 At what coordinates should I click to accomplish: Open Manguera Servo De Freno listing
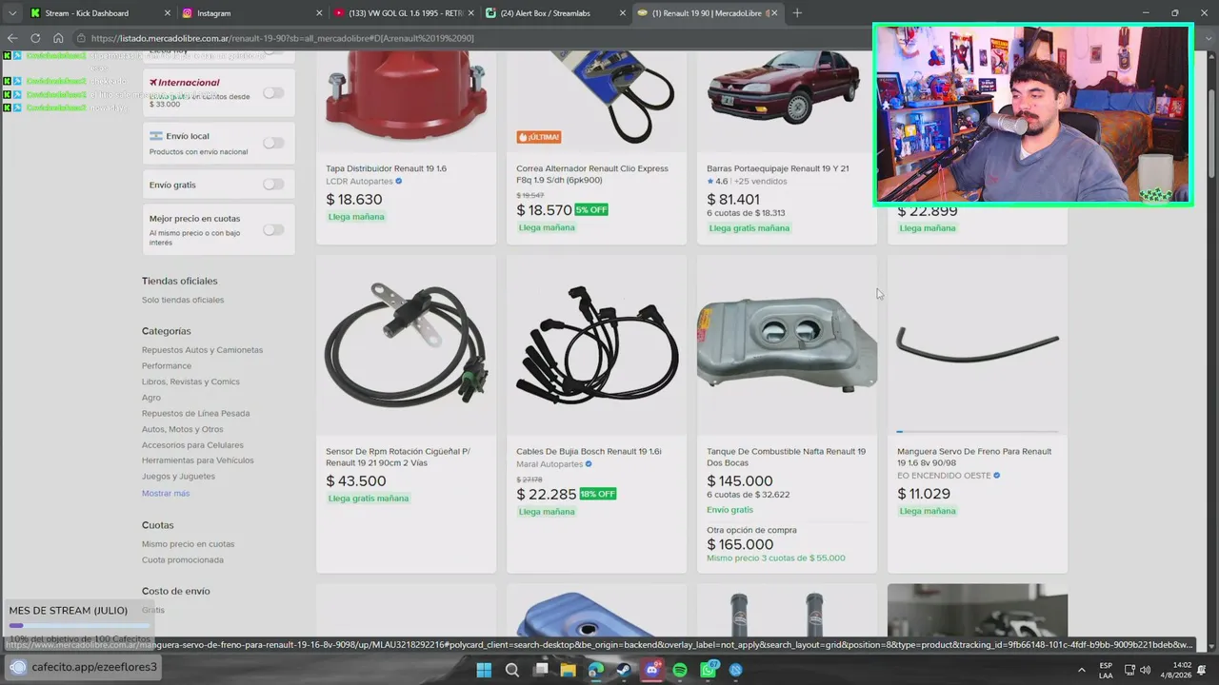coord(974,457)
